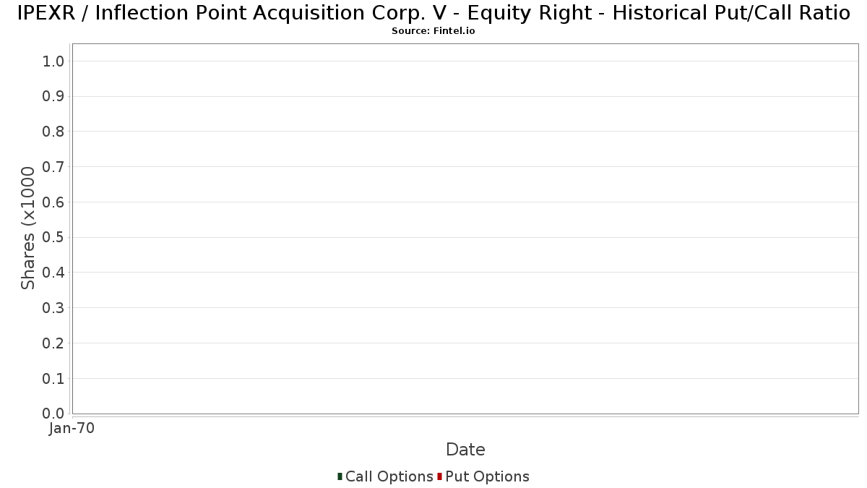Click the 0.0 y-axis tick label

tap(53, 414)
